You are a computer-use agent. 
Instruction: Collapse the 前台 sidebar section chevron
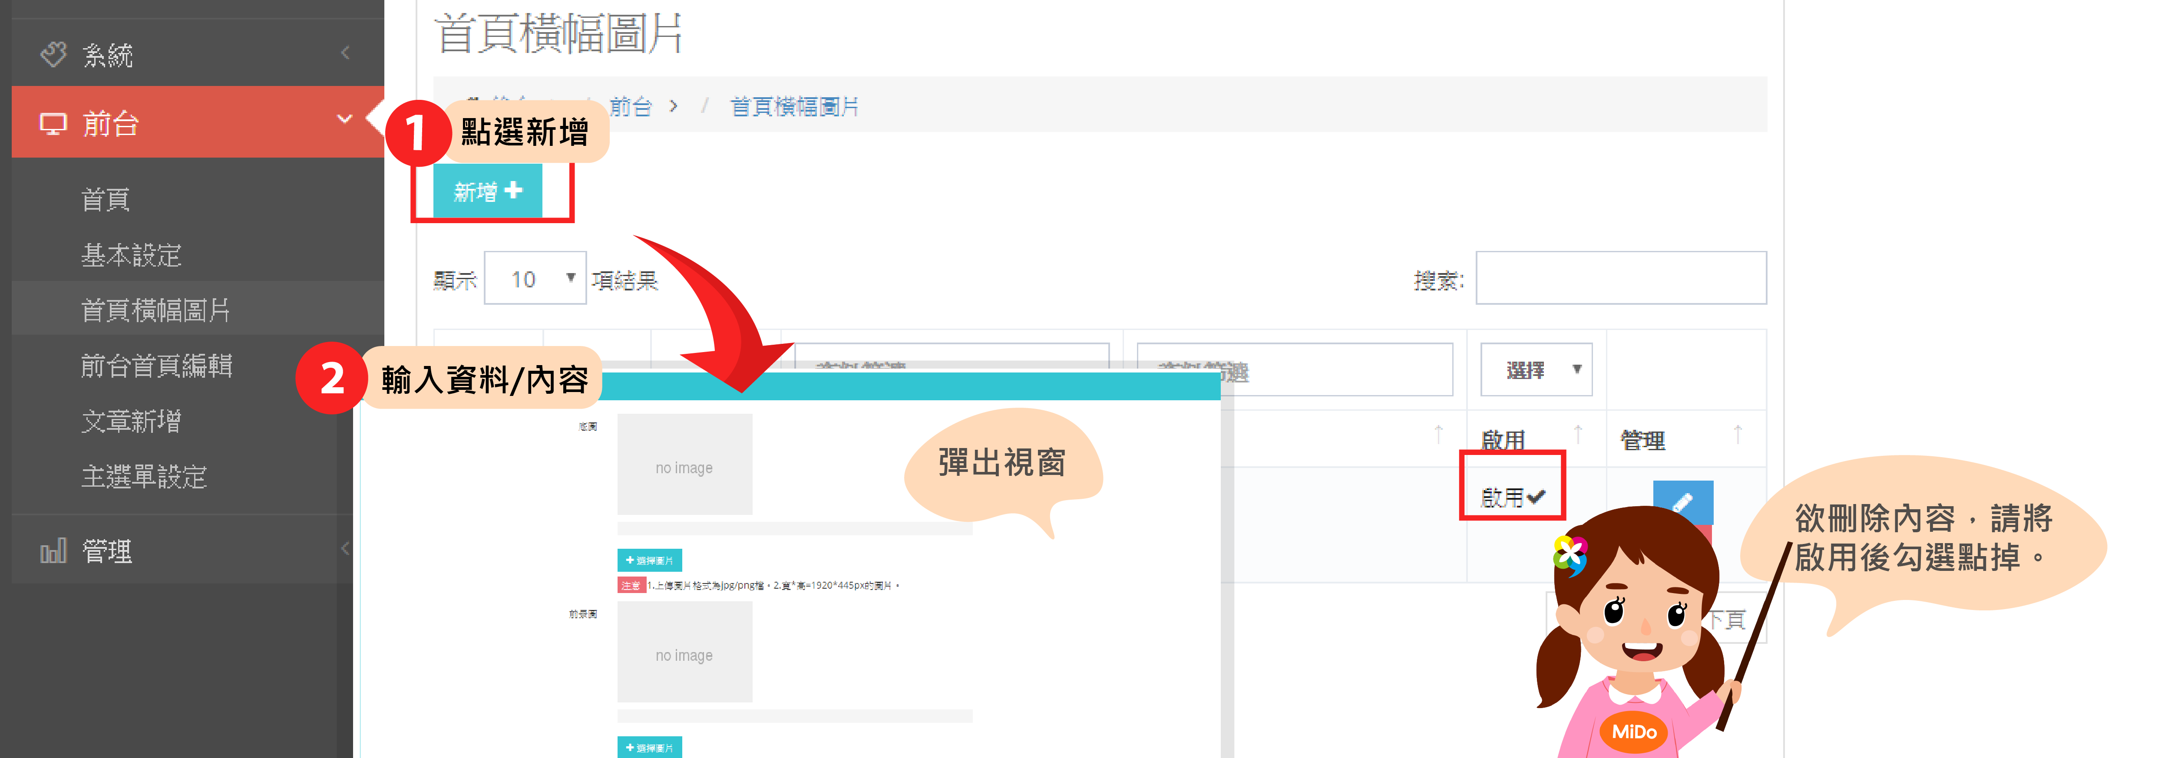[344, 119]
